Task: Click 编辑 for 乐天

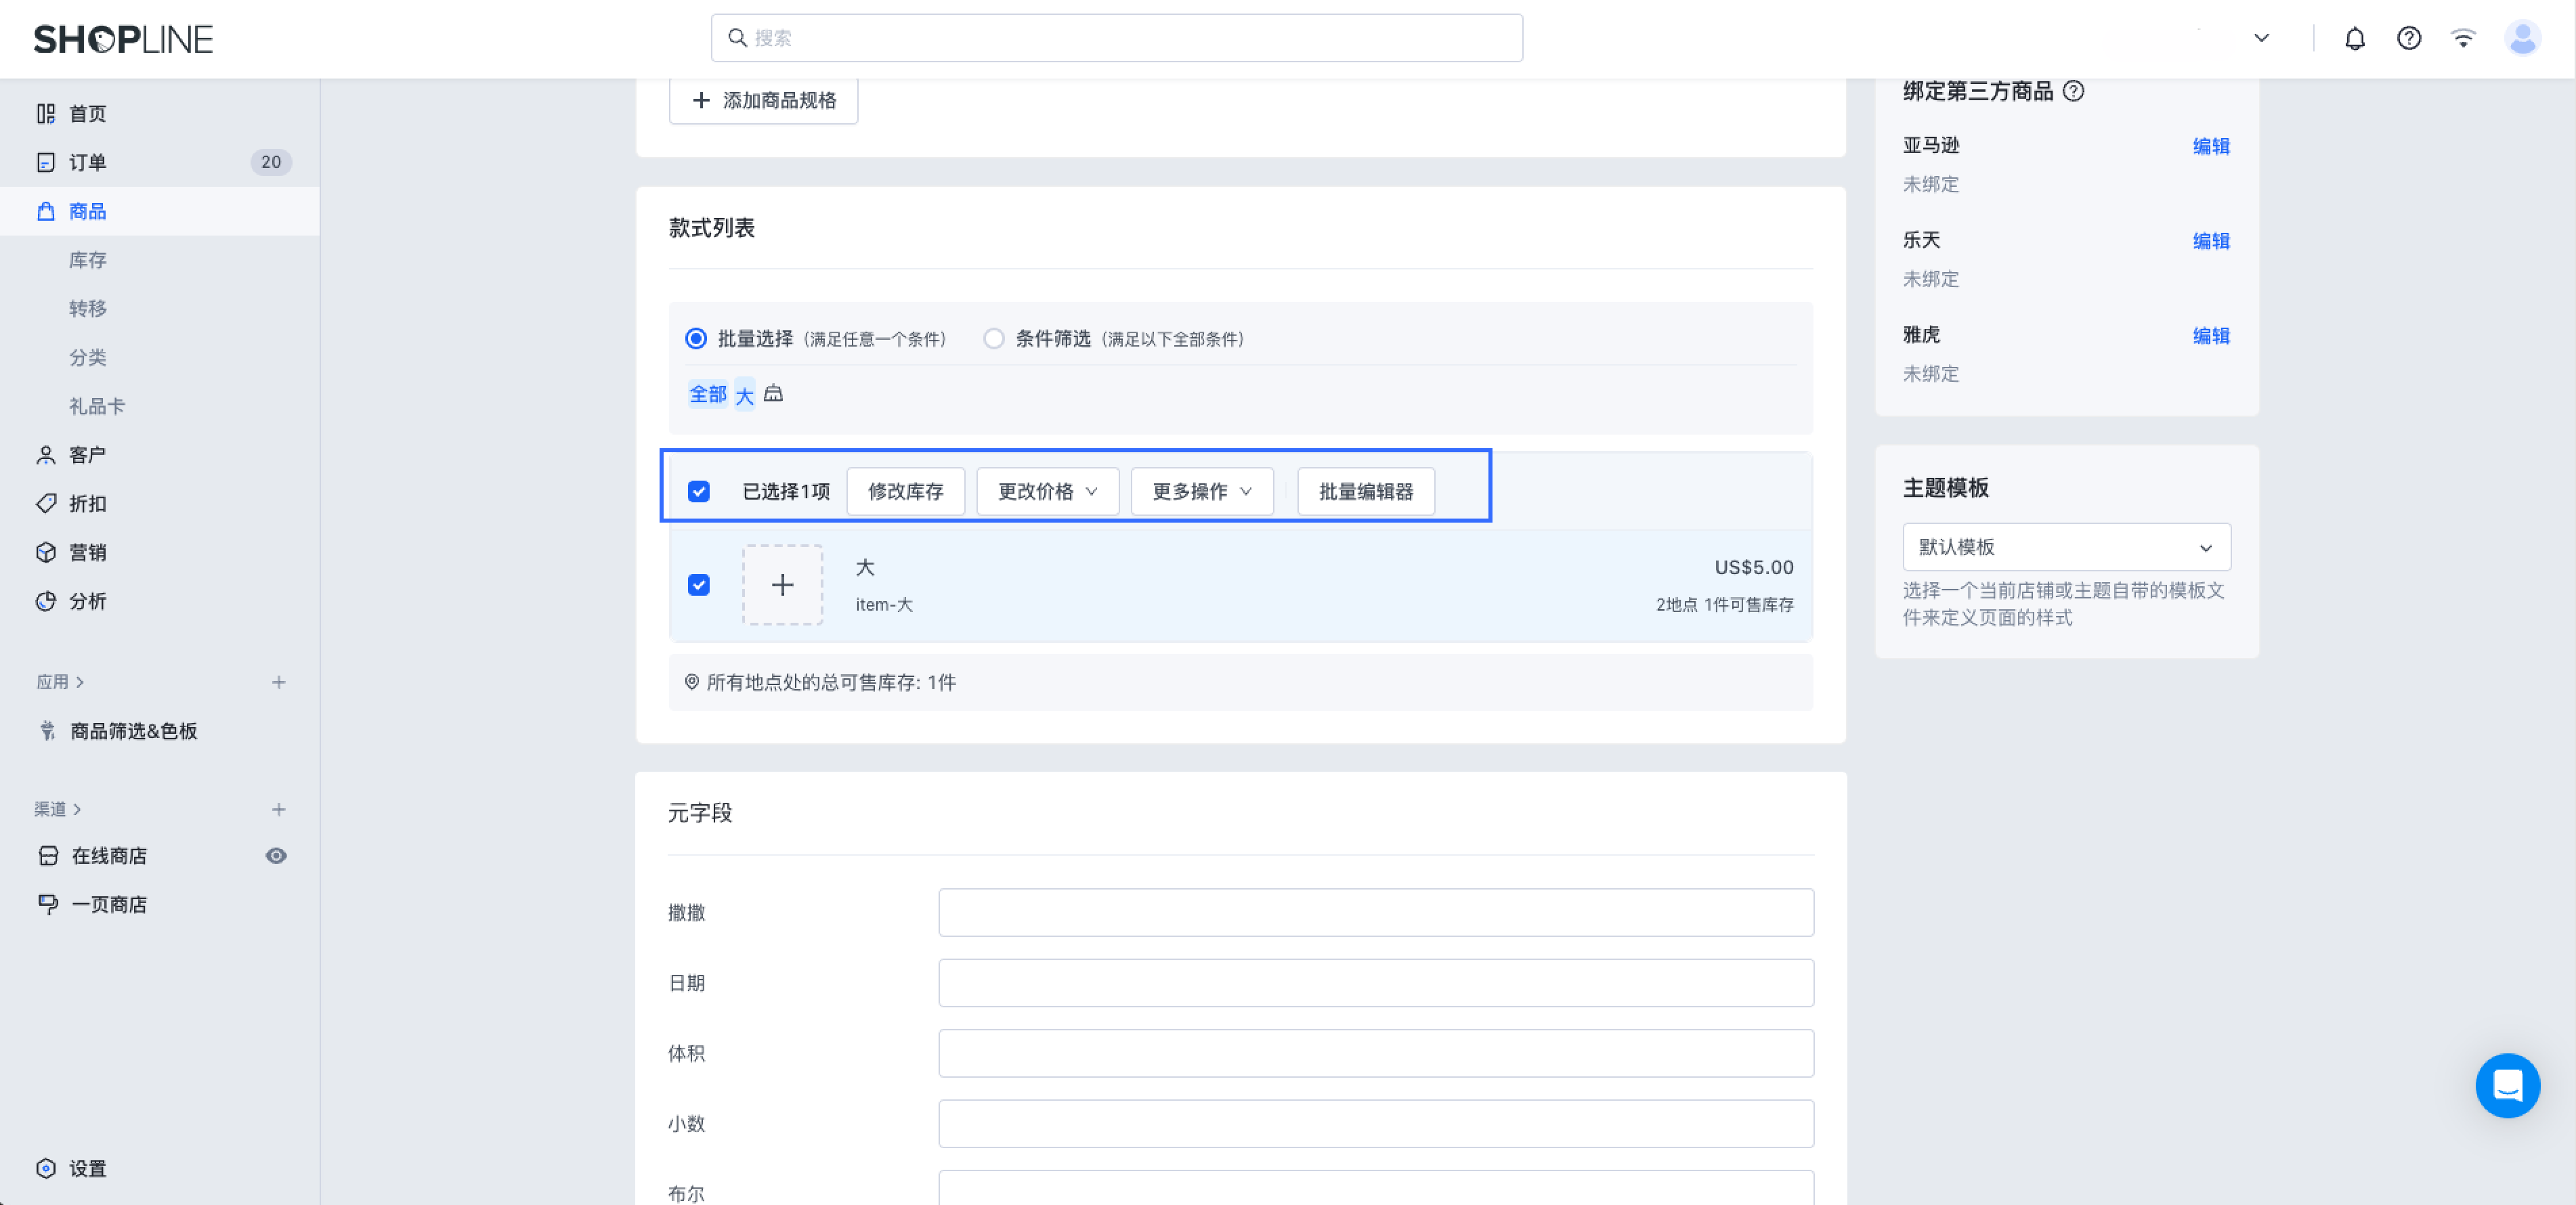Action: tap(2211, 241)
